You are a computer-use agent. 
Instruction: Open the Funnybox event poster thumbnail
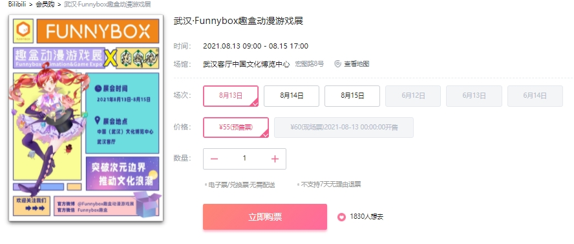pyautogui.click(x=86, y=118)
